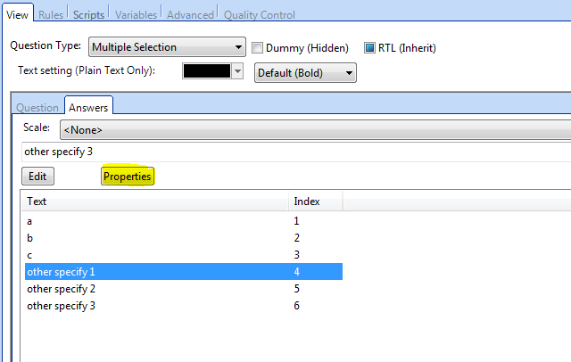Click the Edit button
The width and height of the screenshot is (571, 362).
pos(37,176)
